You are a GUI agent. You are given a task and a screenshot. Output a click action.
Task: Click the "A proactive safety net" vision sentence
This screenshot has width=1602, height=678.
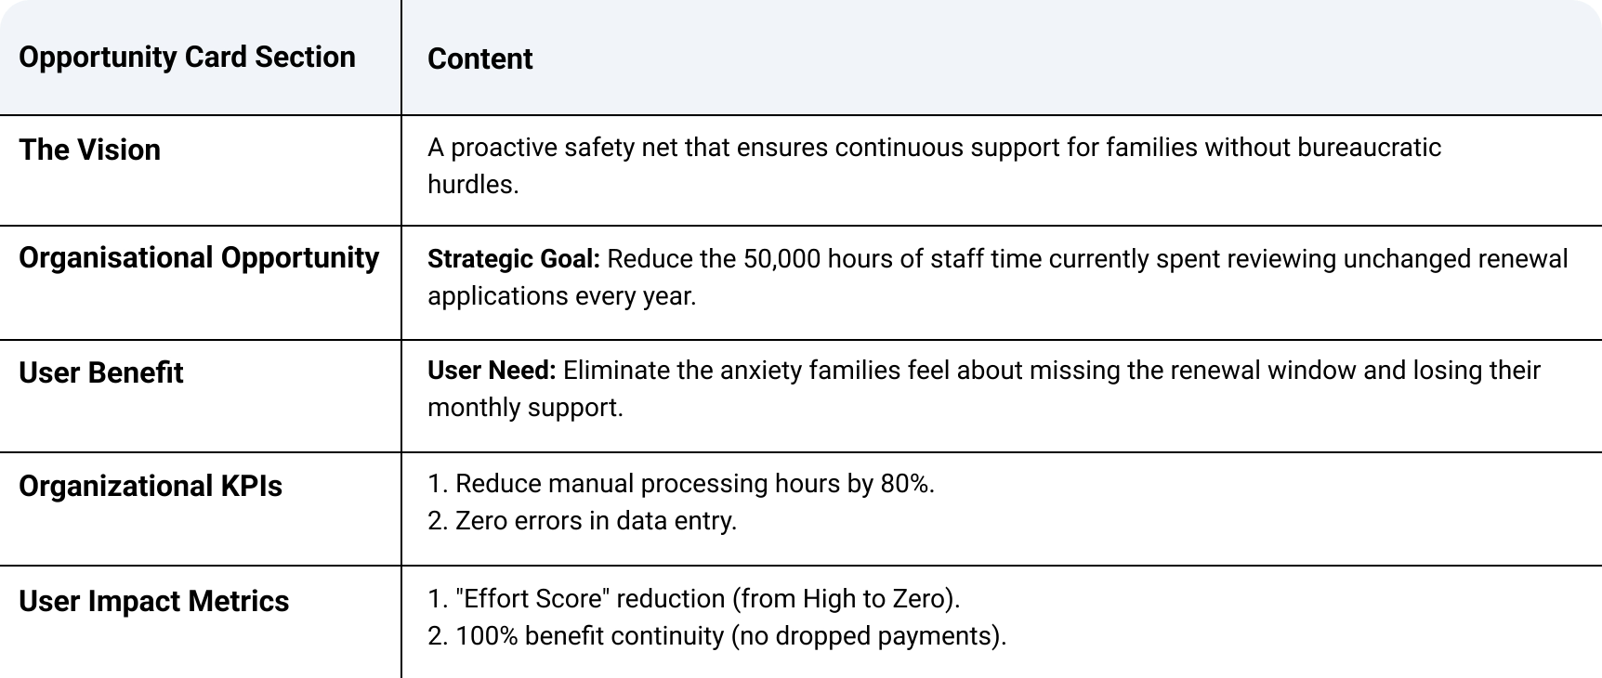934,148
